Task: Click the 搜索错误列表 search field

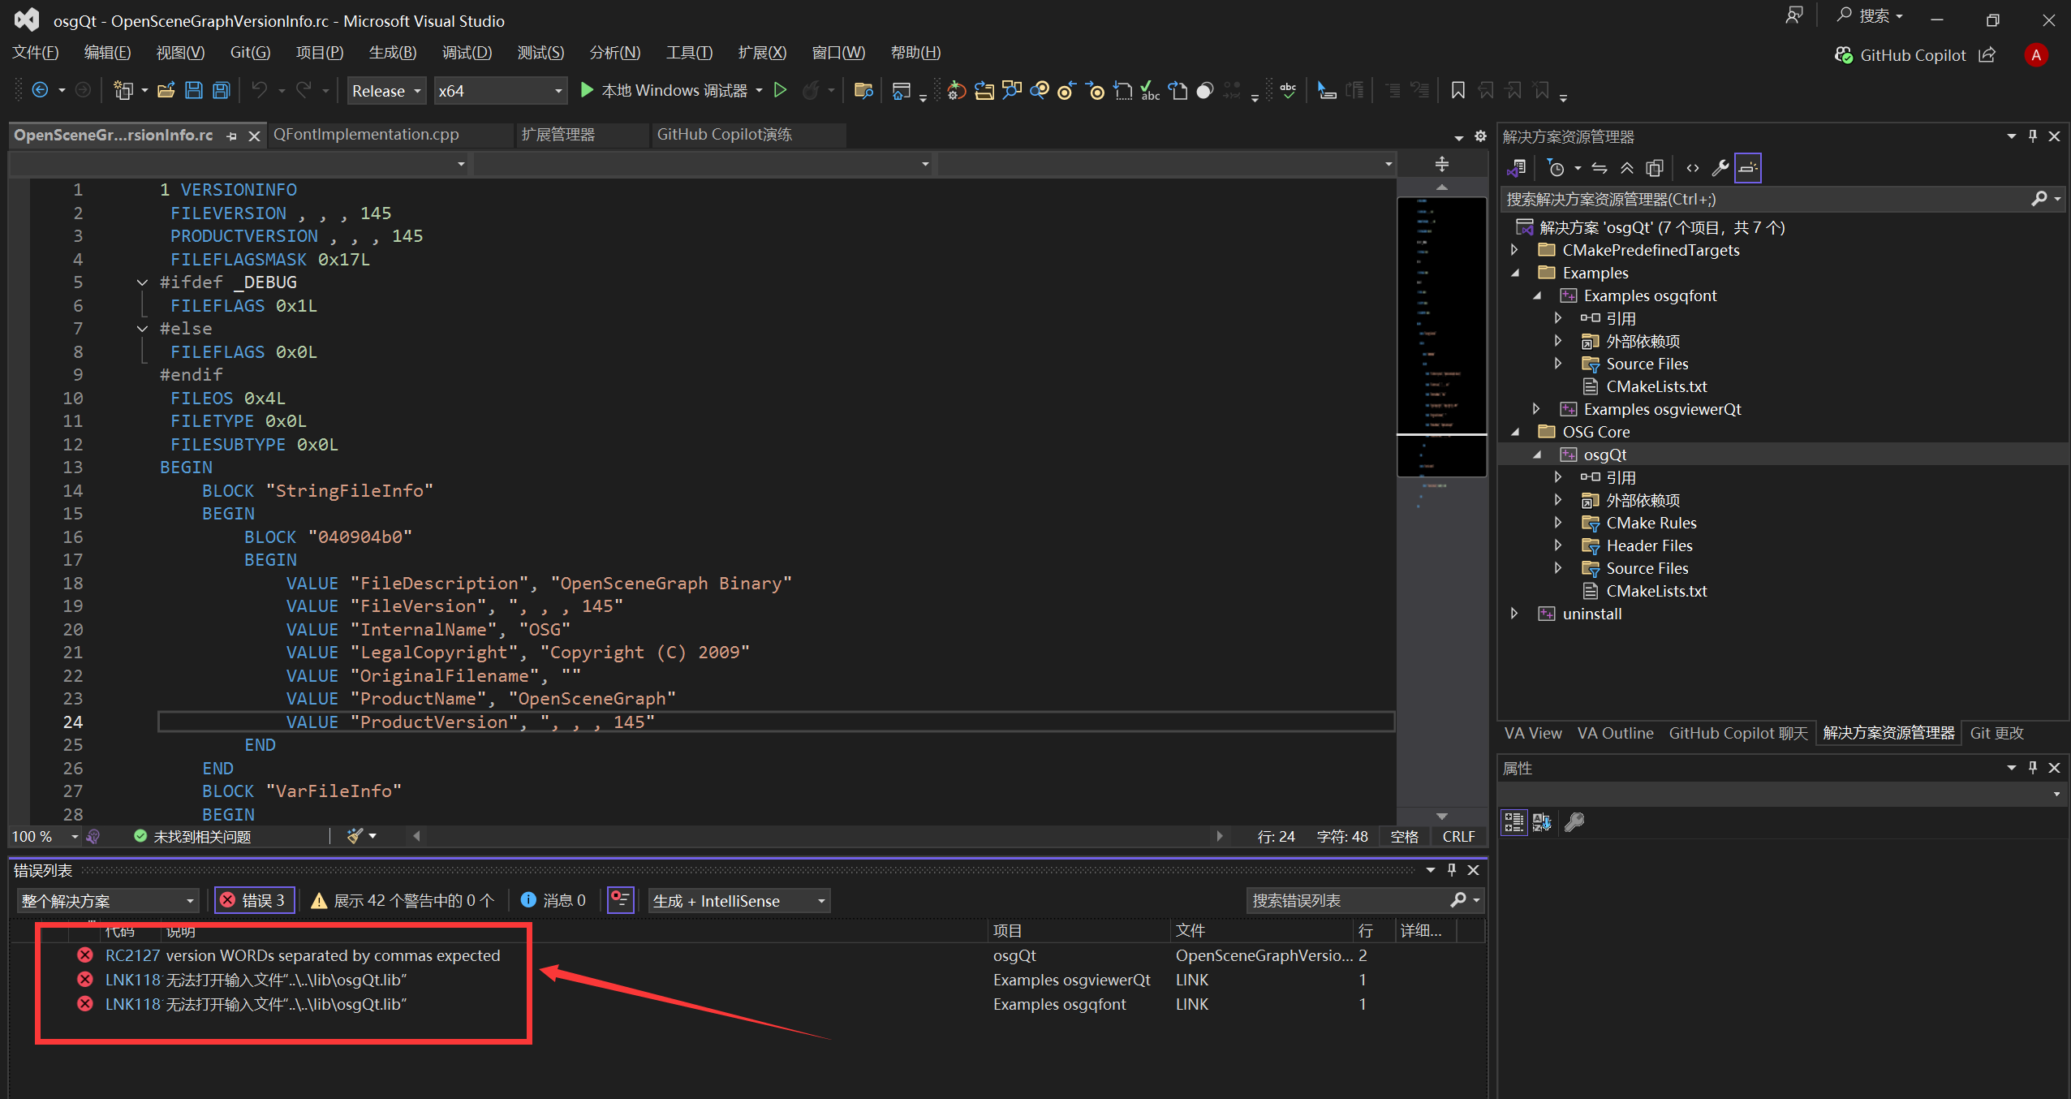Action: (x=1349, y=900)
